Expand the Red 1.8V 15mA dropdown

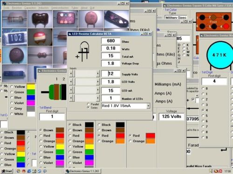[x=148, y=106]
